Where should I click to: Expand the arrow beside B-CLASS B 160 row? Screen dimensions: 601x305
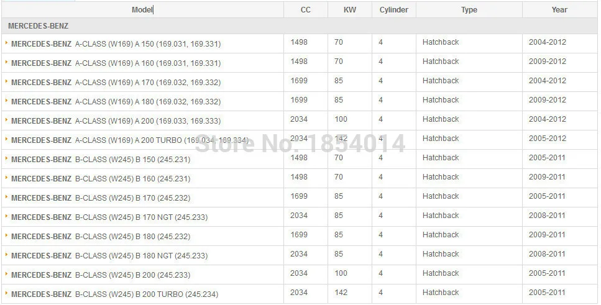(6, 178)
